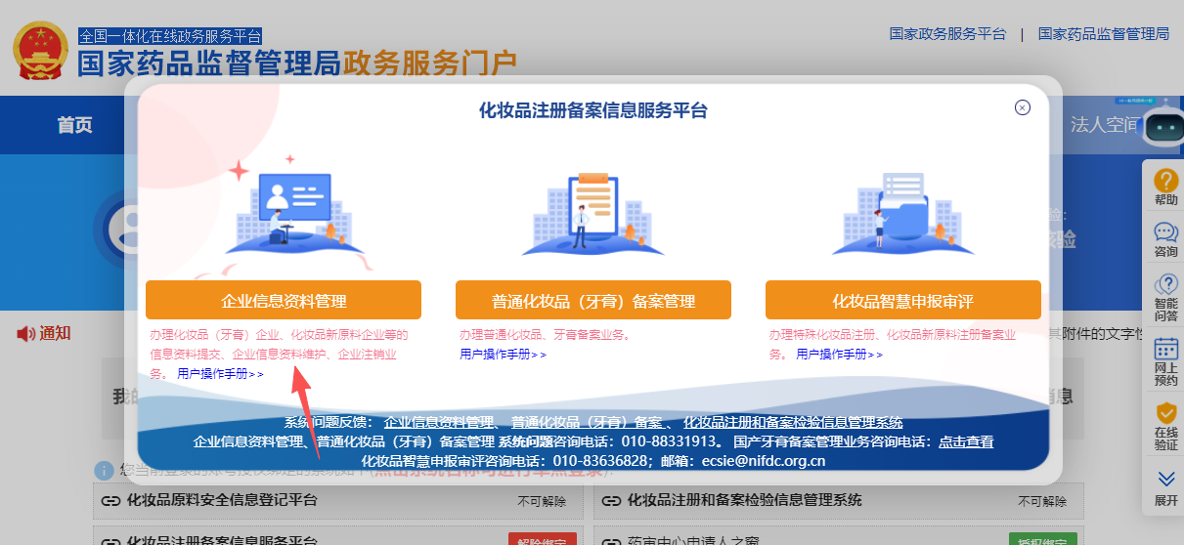
Task: Click 点击查看 for 国产牙膏 consultation phone
Action: (x=966, y=442)
